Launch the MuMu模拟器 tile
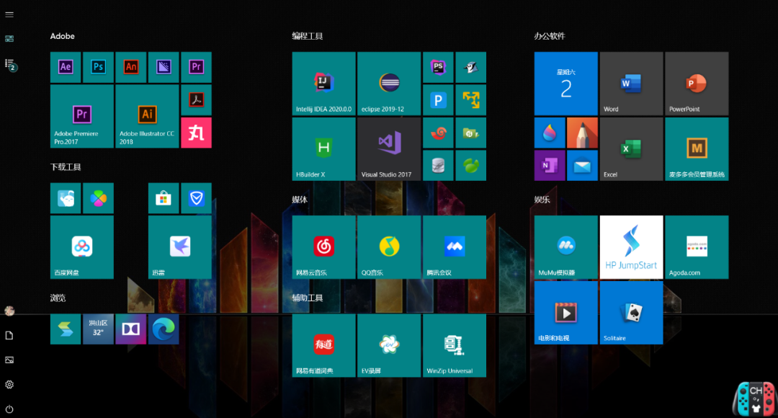The image size is (778, 418). click(x=566, y=247)
